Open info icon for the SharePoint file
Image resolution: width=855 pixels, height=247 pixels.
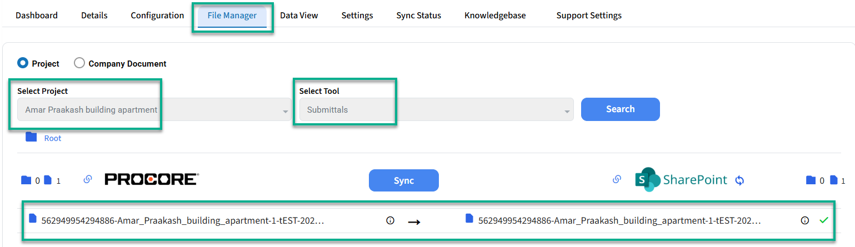pyautogui.click(x=804, y=221)
